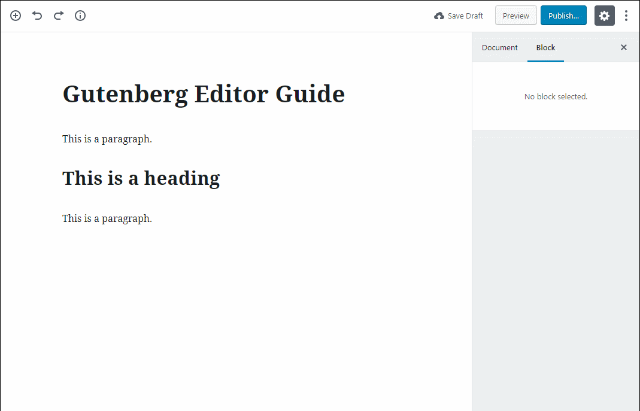Select the last 'This is a paragraph.' block
640x411 pixels.
click(107, 218)
